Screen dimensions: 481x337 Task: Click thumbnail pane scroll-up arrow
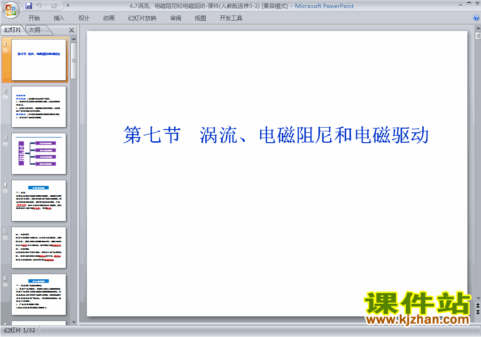(74, 39)
